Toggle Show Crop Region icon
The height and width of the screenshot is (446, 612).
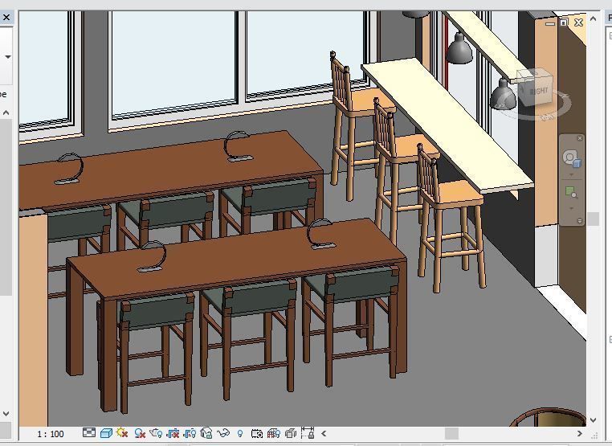click(x=190, y=433)
